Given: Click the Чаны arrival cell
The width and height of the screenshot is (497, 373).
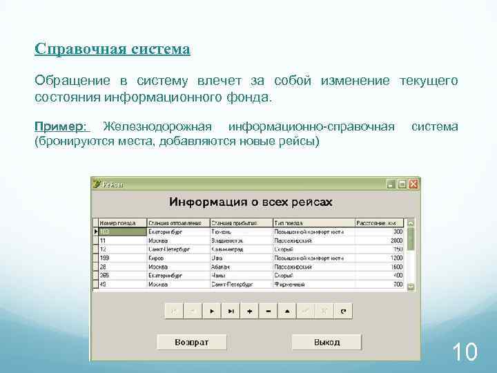Looking at the screenshot, I should point(241,276).
